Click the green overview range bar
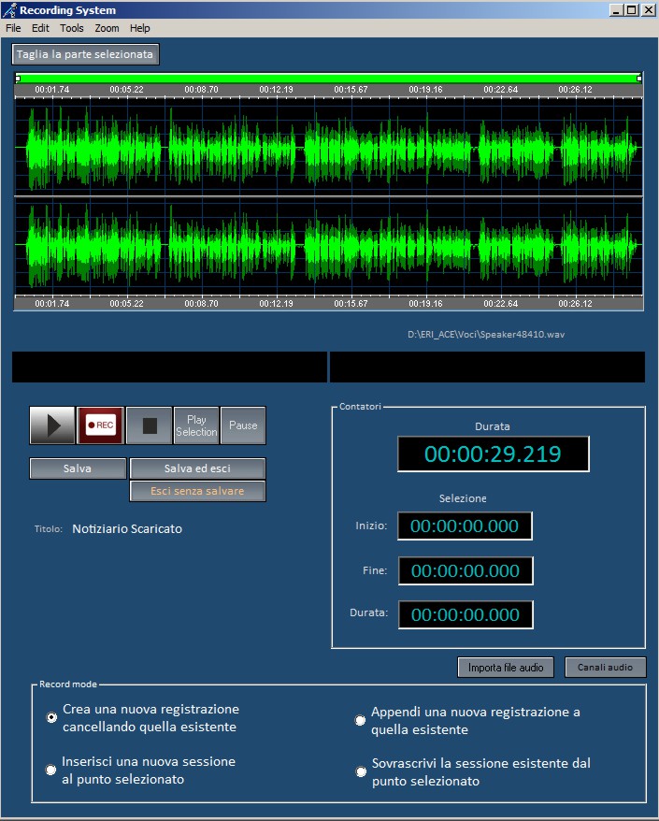The width and height of the screenshot is (659, 821). point(328,79)
